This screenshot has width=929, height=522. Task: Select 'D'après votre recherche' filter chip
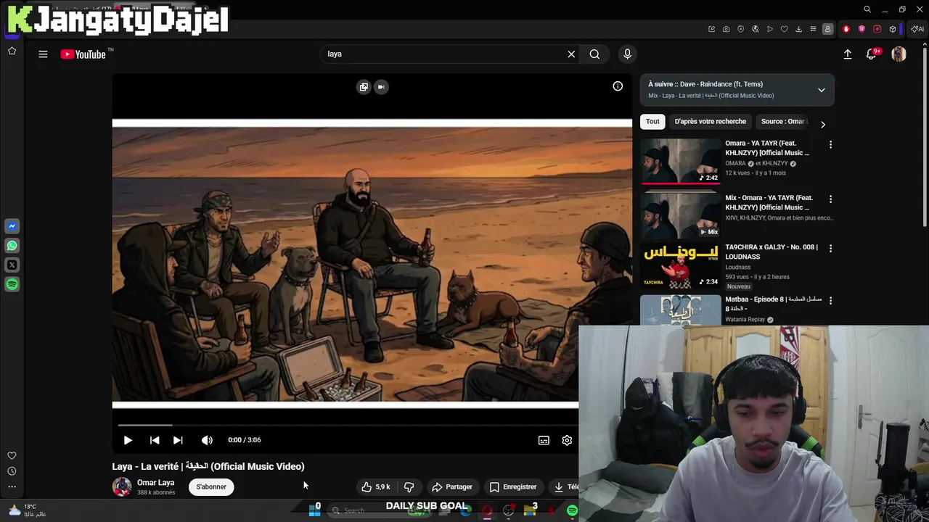710,122
